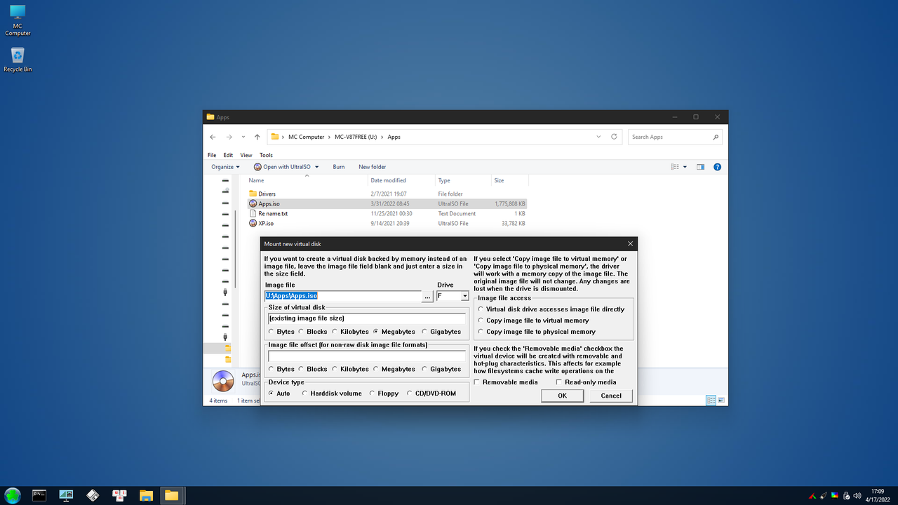Click the Open with UltraISO button

(x=281, y=167)
